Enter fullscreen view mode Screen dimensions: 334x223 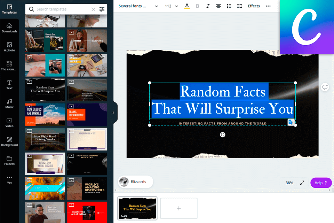(302, 183)
